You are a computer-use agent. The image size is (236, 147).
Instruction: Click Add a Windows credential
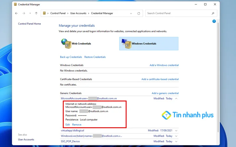click(x=164, y=65)
